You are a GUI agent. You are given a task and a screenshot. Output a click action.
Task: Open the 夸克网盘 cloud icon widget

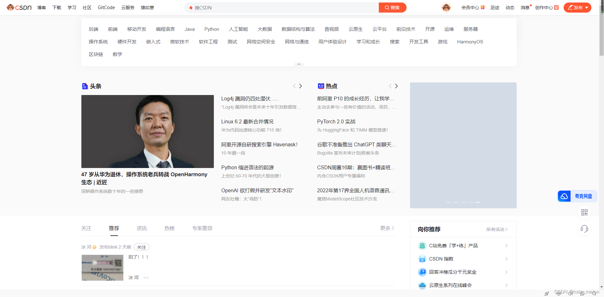564,196
